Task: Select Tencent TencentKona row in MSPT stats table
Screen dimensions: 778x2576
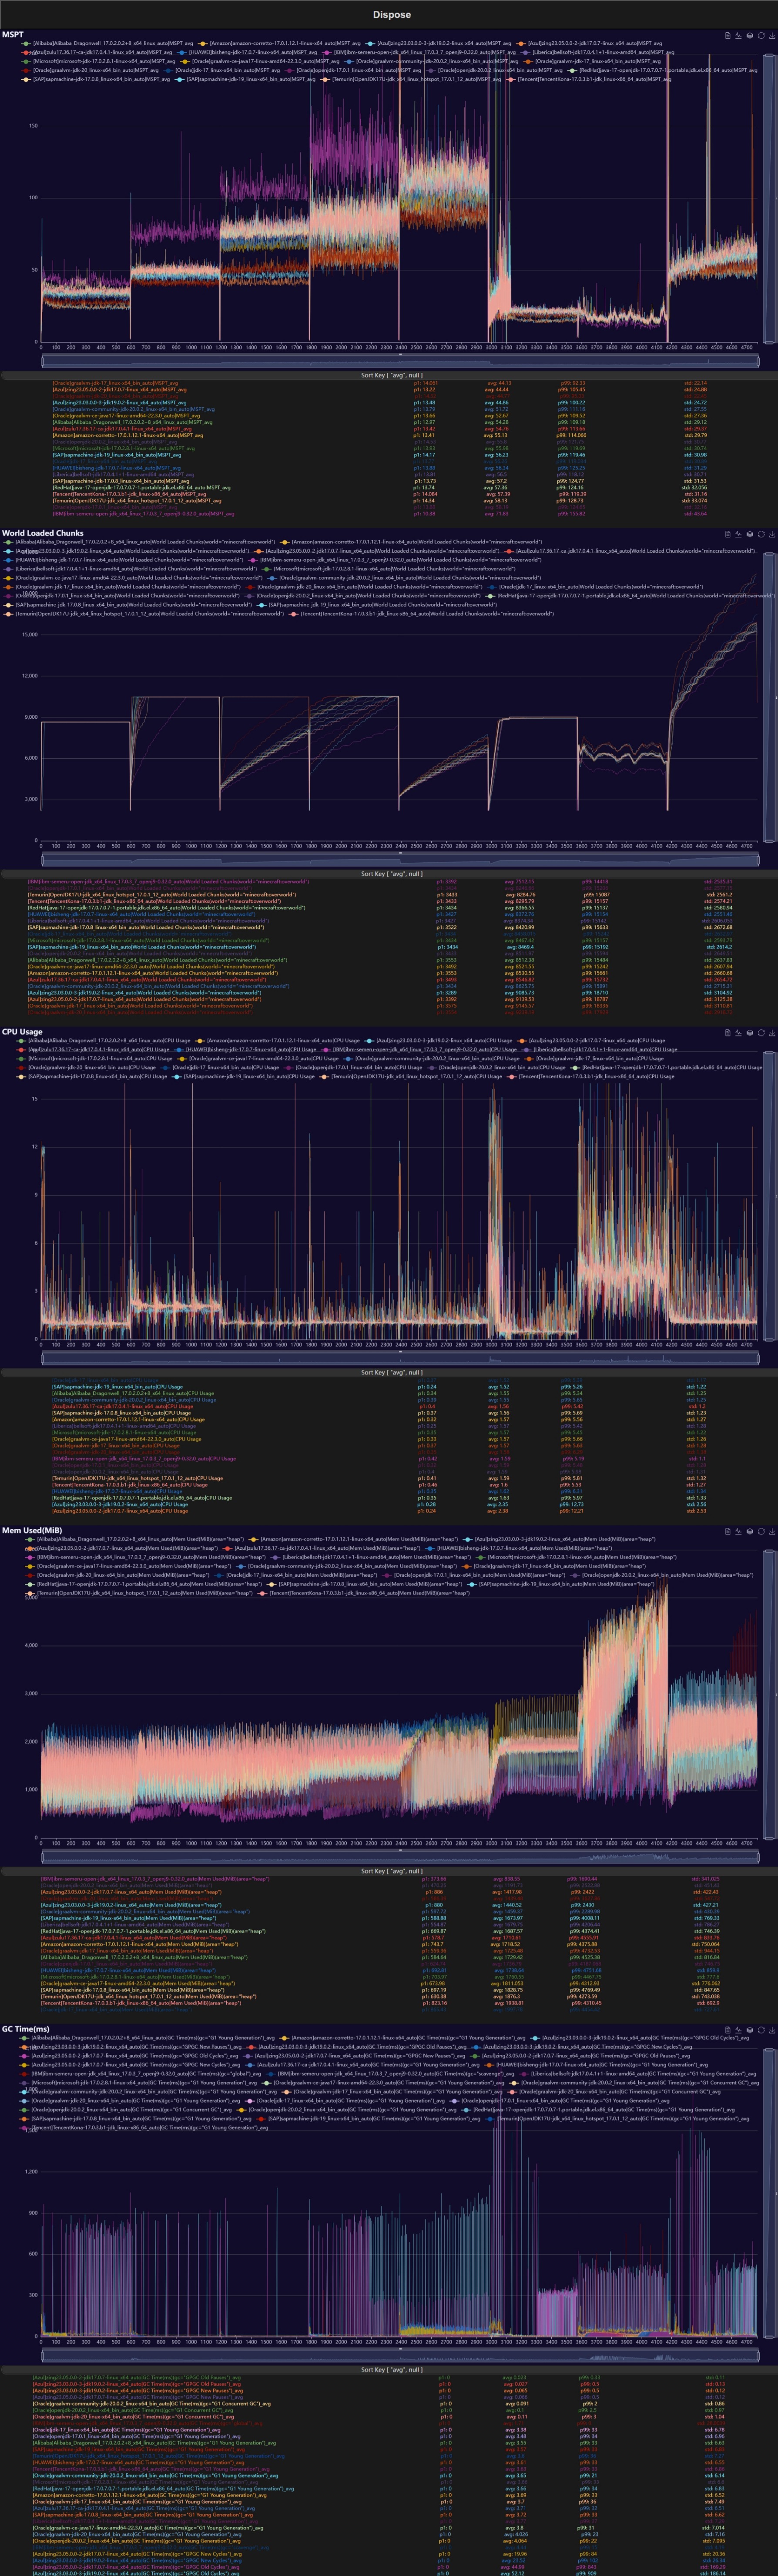Action: [389, 494]
